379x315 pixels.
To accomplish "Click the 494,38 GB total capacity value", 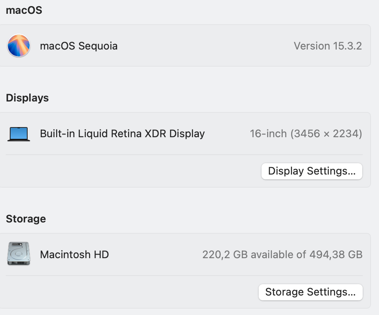I will click(336, 255).
